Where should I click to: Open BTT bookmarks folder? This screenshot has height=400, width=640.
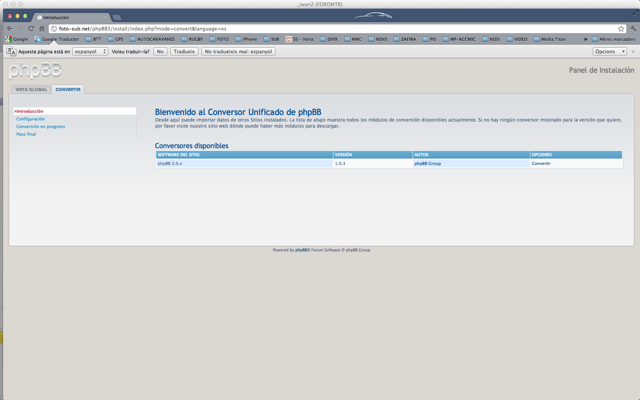tap(94, 39)
